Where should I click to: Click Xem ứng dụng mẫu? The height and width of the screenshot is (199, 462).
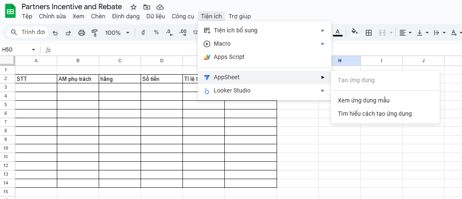click(x=364, y=100)
